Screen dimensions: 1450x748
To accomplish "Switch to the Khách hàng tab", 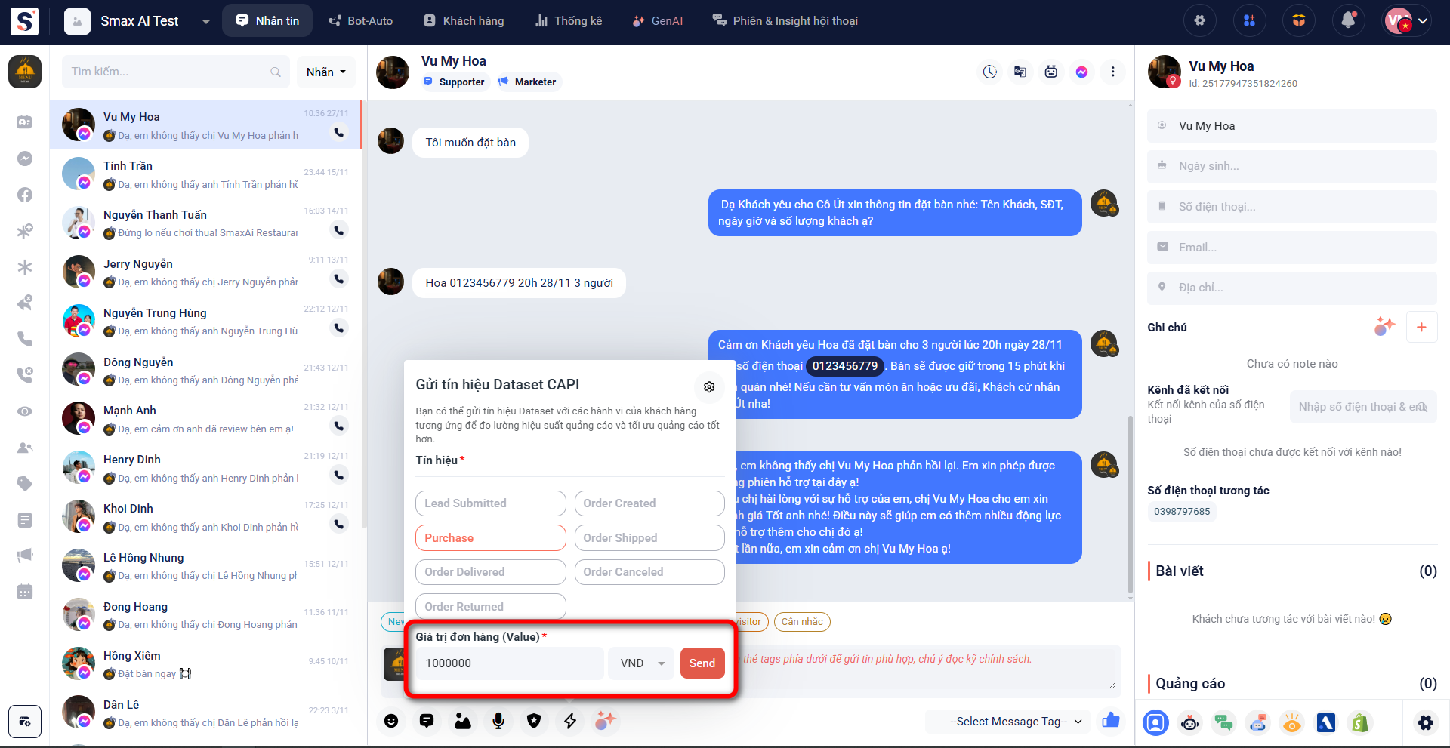I will (x=464, y=21).
